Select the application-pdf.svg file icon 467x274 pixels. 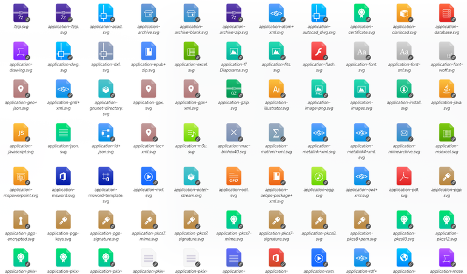pyautogui.click(x=404, y=176)
